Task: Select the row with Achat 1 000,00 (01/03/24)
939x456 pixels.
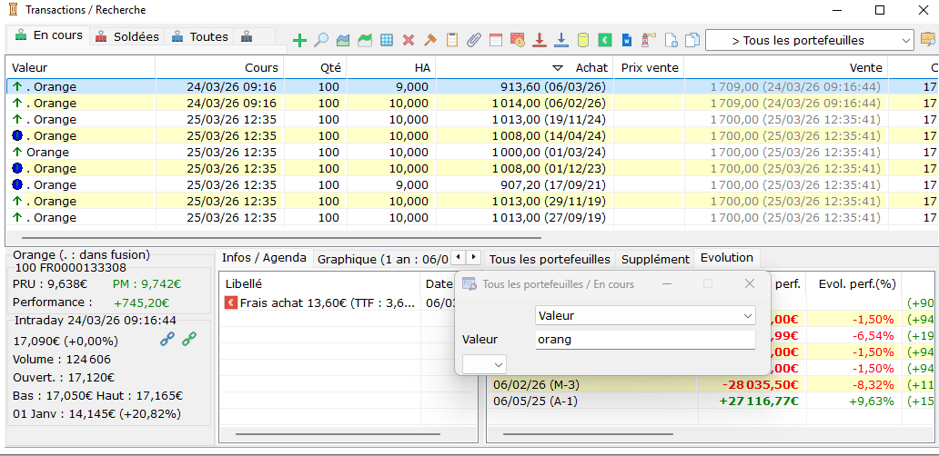Action: 471,152
